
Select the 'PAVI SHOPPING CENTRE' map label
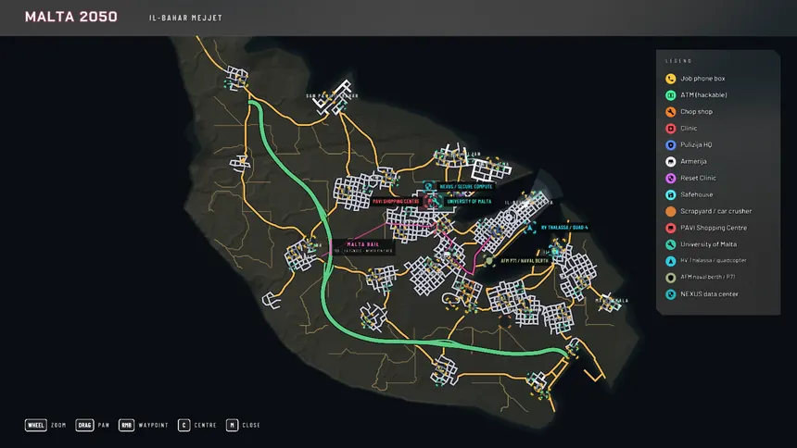pos(396,202)
